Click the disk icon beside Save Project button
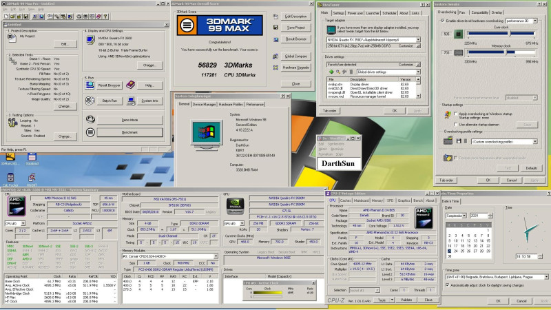This screenshot has height=310, width=551. [x=275, y=28]
